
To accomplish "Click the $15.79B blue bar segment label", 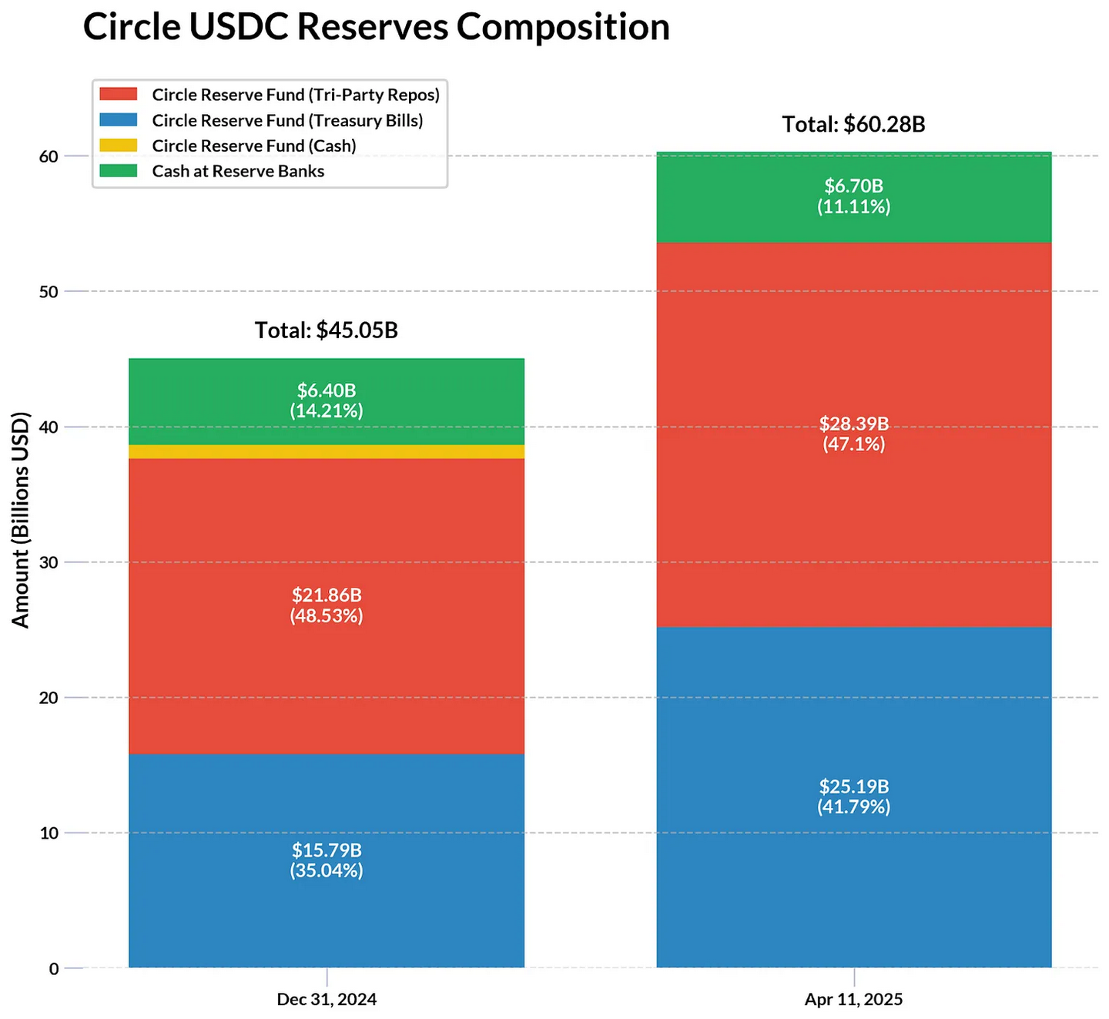I will 327,850.
